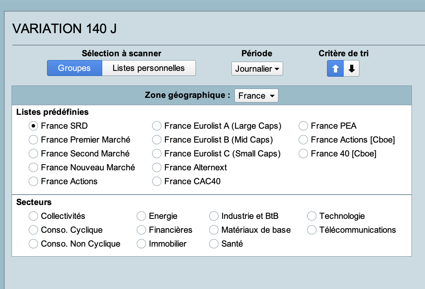Switch to the Groupes tab
Screen dimensions: 425x289
pos(74,68)
